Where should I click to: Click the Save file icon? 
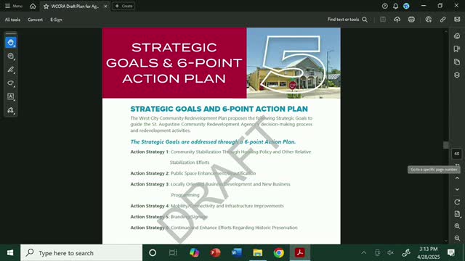pos(383,20)
